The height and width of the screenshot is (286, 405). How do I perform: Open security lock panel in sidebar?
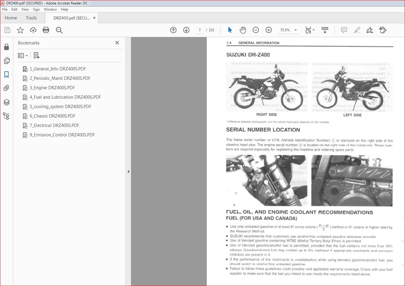coord(6,47)
